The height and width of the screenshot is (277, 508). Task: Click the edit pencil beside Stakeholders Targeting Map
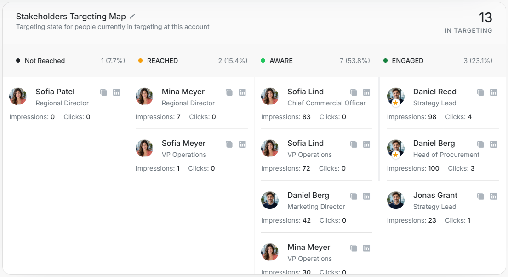click(132, 17)
